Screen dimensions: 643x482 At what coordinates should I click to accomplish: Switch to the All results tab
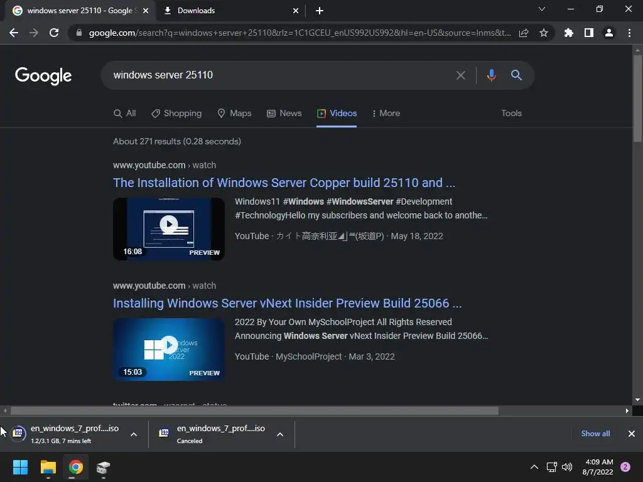pyautogui.click(x=125, y=114)
